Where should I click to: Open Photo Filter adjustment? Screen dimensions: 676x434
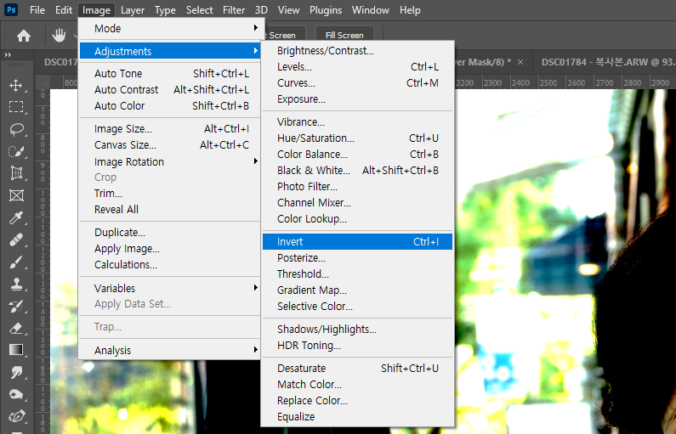(x=357, y=187)
